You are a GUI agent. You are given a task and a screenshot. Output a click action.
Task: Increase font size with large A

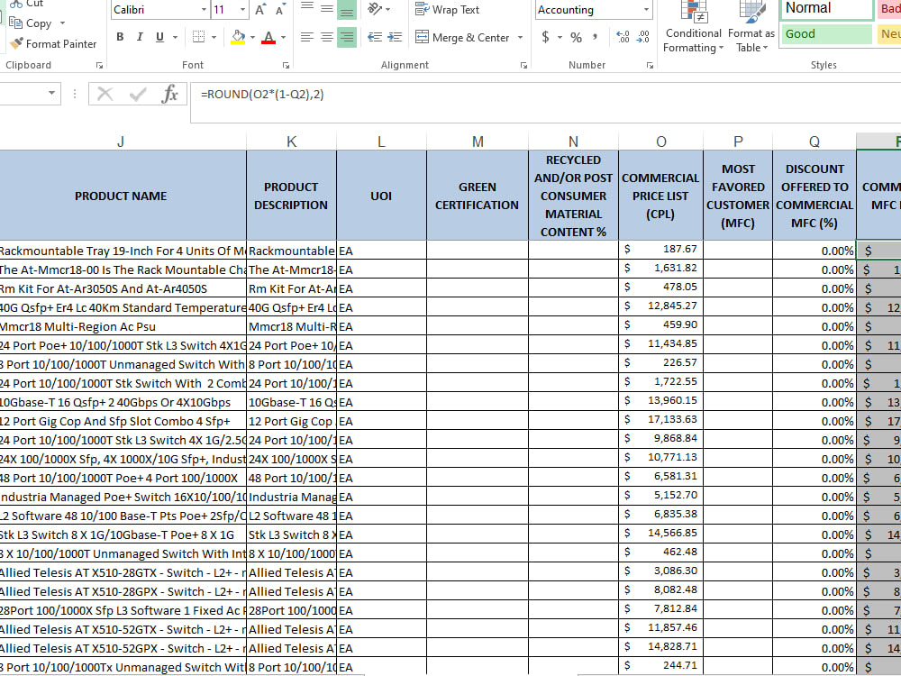[x=260, y=10]
